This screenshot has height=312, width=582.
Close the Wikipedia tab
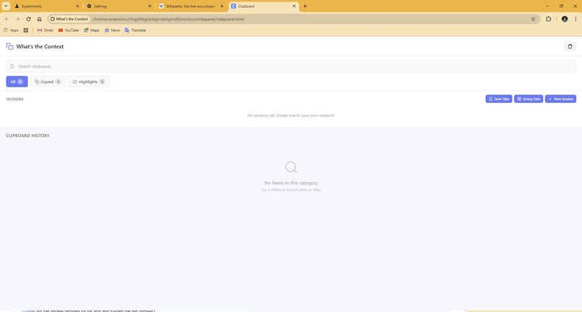222,6
